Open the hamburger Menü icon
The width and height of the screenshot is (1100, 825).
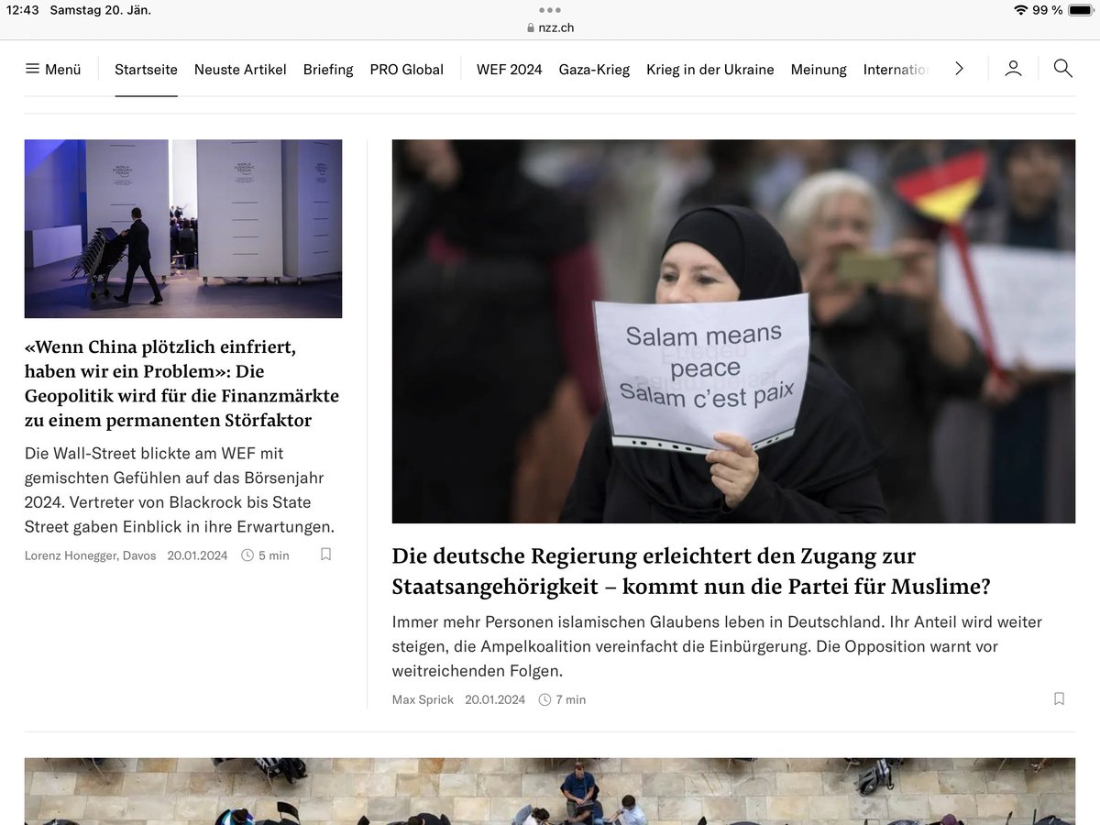click(31, 68)
